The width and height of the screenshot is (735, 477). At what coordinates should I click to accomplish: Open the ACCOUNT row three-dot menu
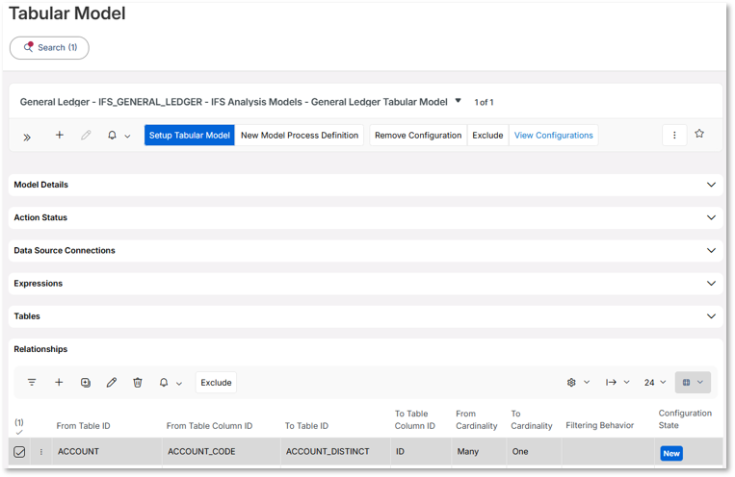(x=41, y=452)
